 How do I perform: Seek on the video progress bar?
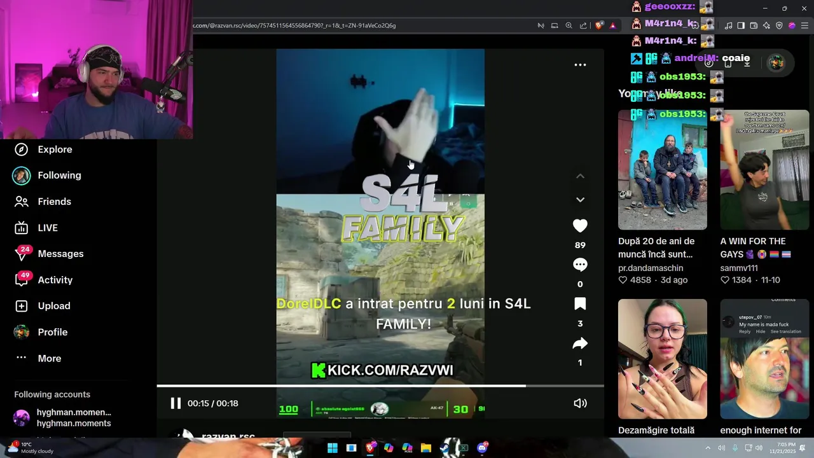pyautogui.click(x=380, y=385)
